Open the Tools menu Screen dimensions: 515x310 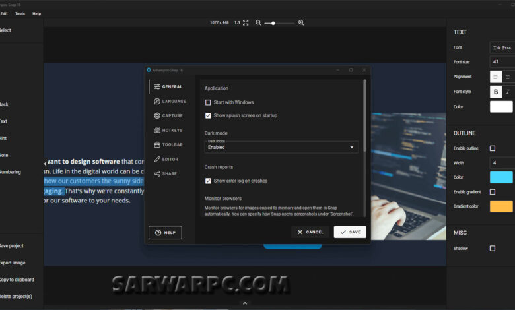pyautogui.click(x=20, y=13)
